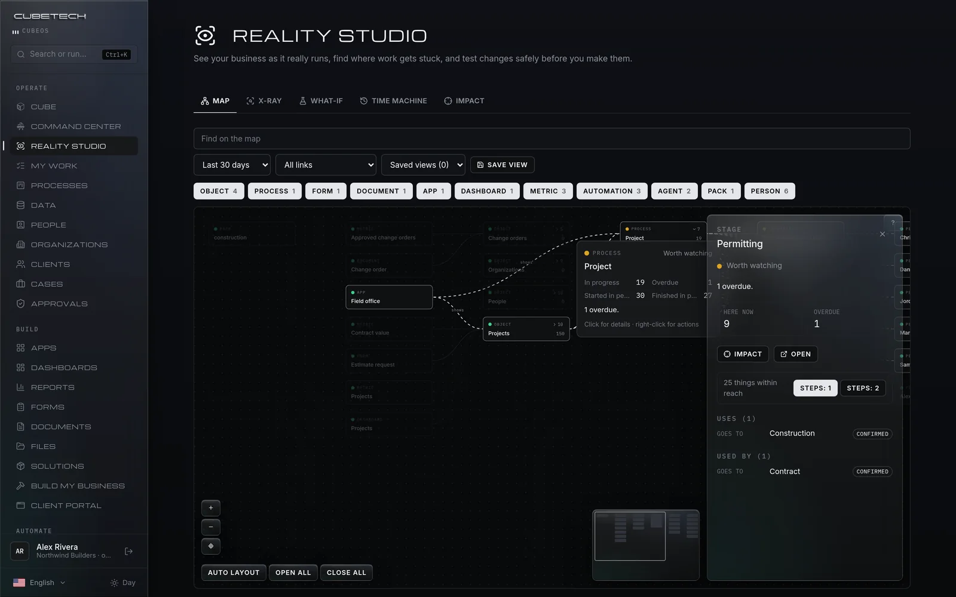Viewport: 956px width, 597px height.
Task: Switch the theme using the Day toggle
Action: coord(123,583)
